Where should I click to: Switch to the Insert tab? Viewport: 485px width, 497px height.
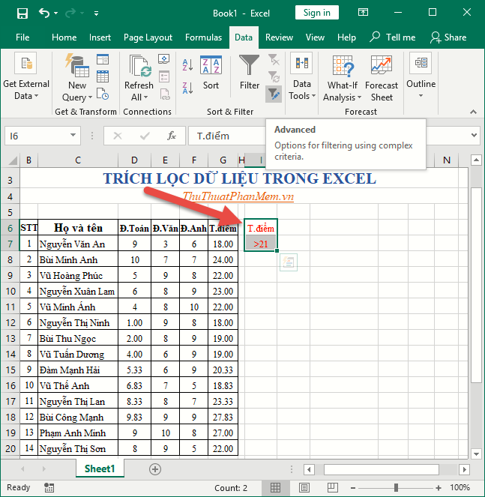(100, 37)
